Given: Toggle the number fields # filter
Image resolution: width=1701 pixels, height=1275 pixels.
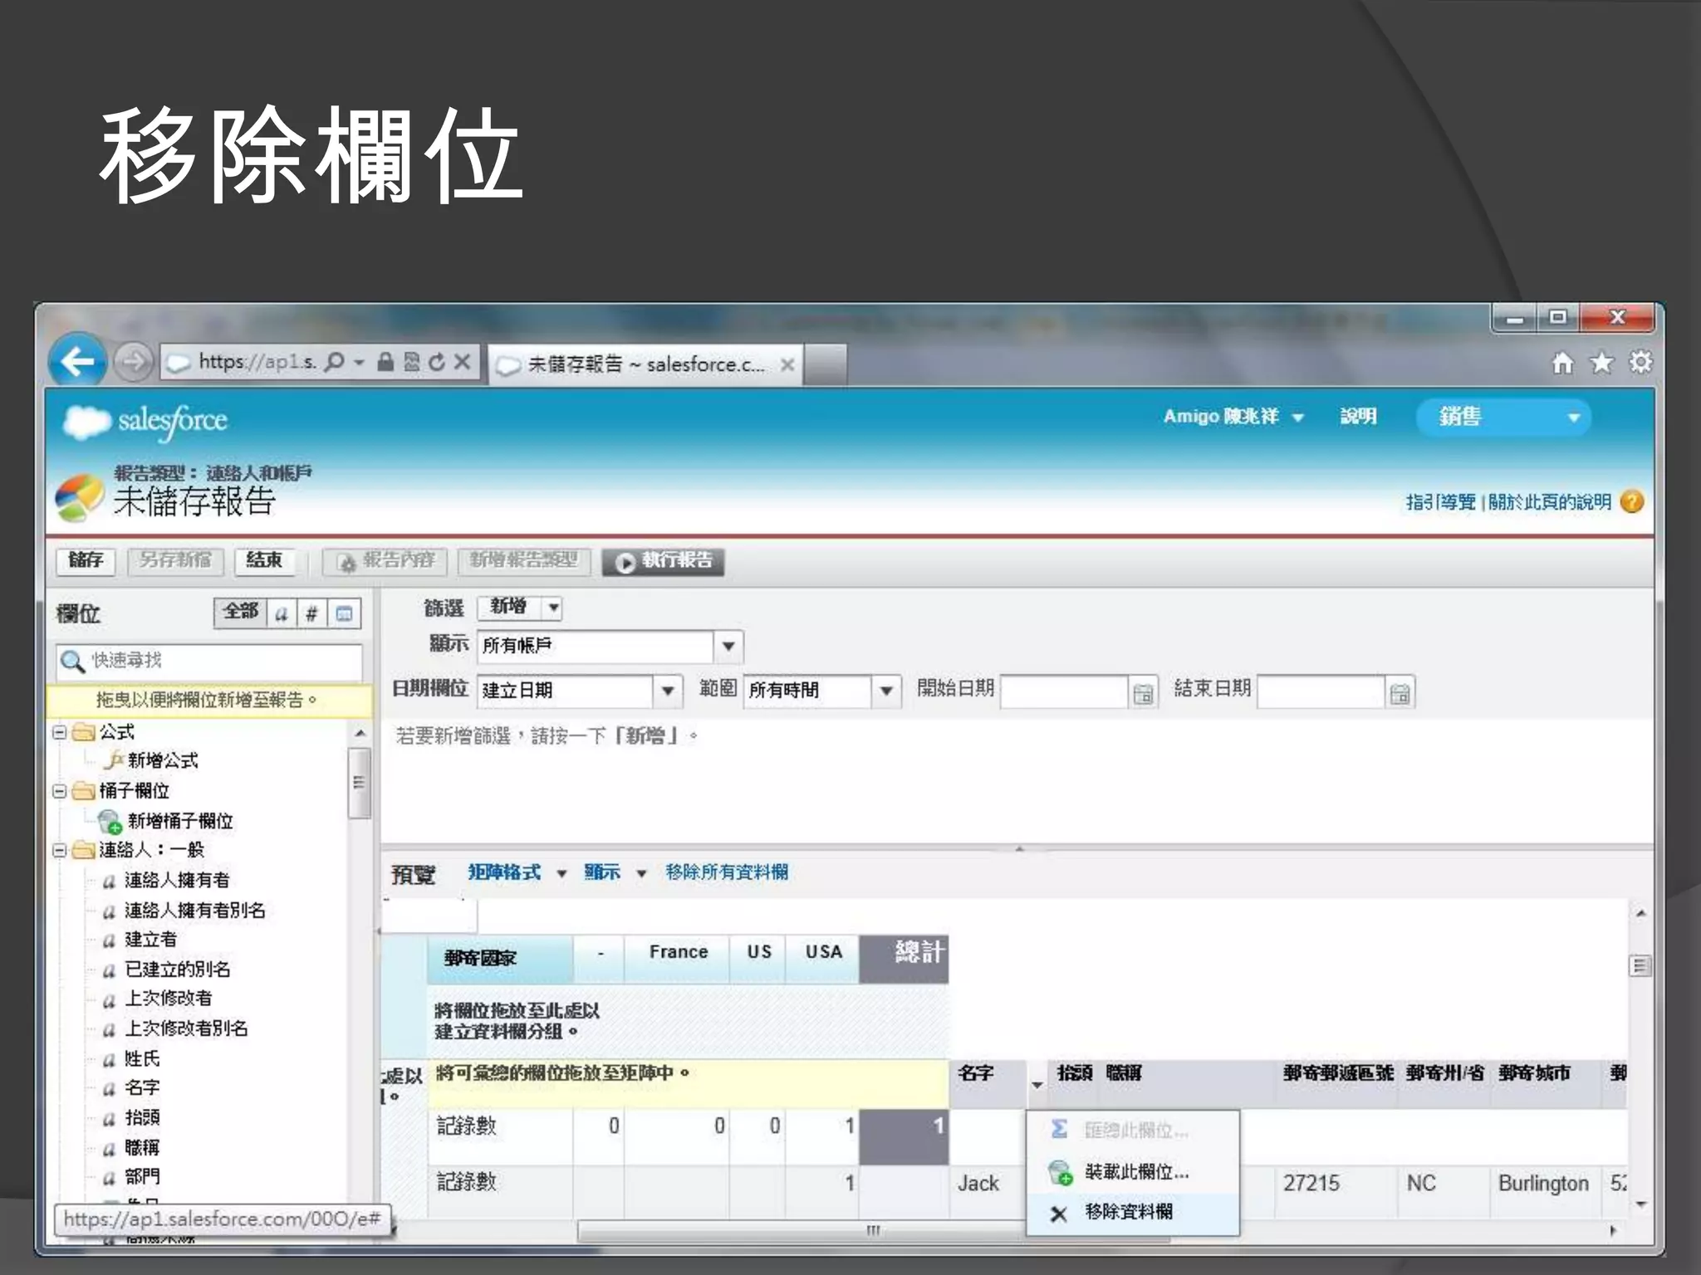Looking at the screenshot, I should click(x=311, y=613).
